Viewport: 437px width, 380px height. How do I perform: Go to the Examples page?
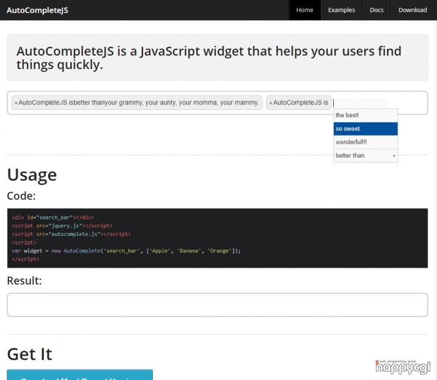[342, 10]
